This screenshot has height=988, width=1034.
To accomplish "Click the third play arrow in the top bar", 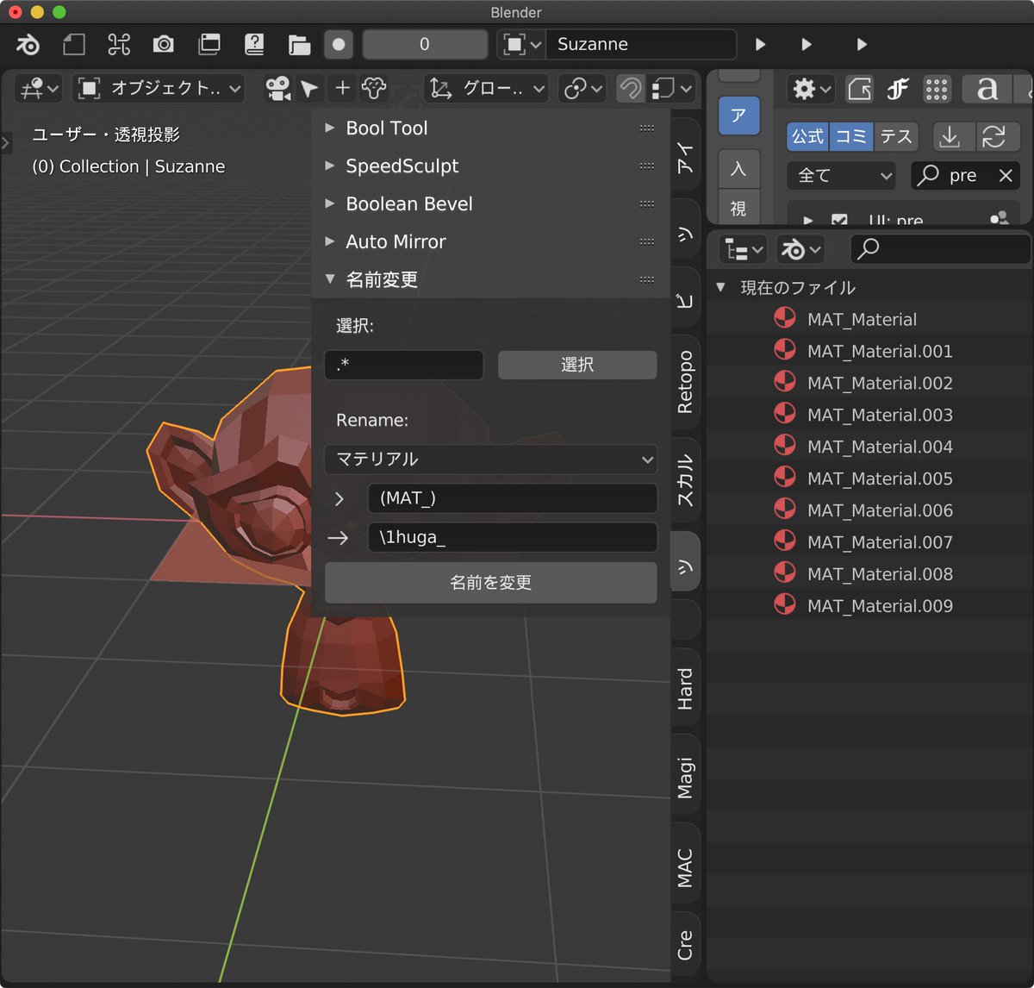I will pyautogui.click(x=861, y=44).
